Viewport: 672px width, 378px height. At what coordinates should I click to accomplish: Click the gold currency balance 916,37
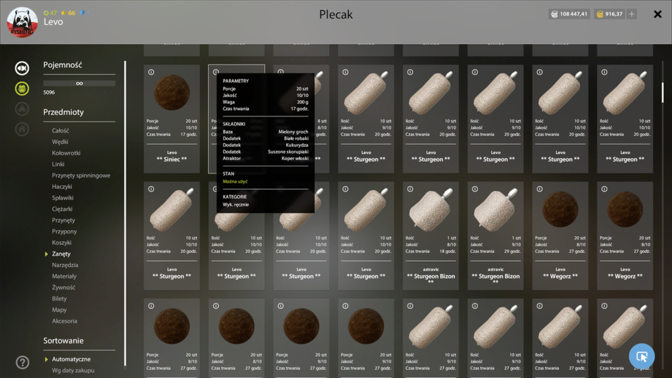click(x=609, y=14)
